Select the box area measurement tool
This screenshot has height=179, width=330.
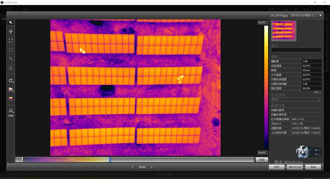click(x=11, y=40)
